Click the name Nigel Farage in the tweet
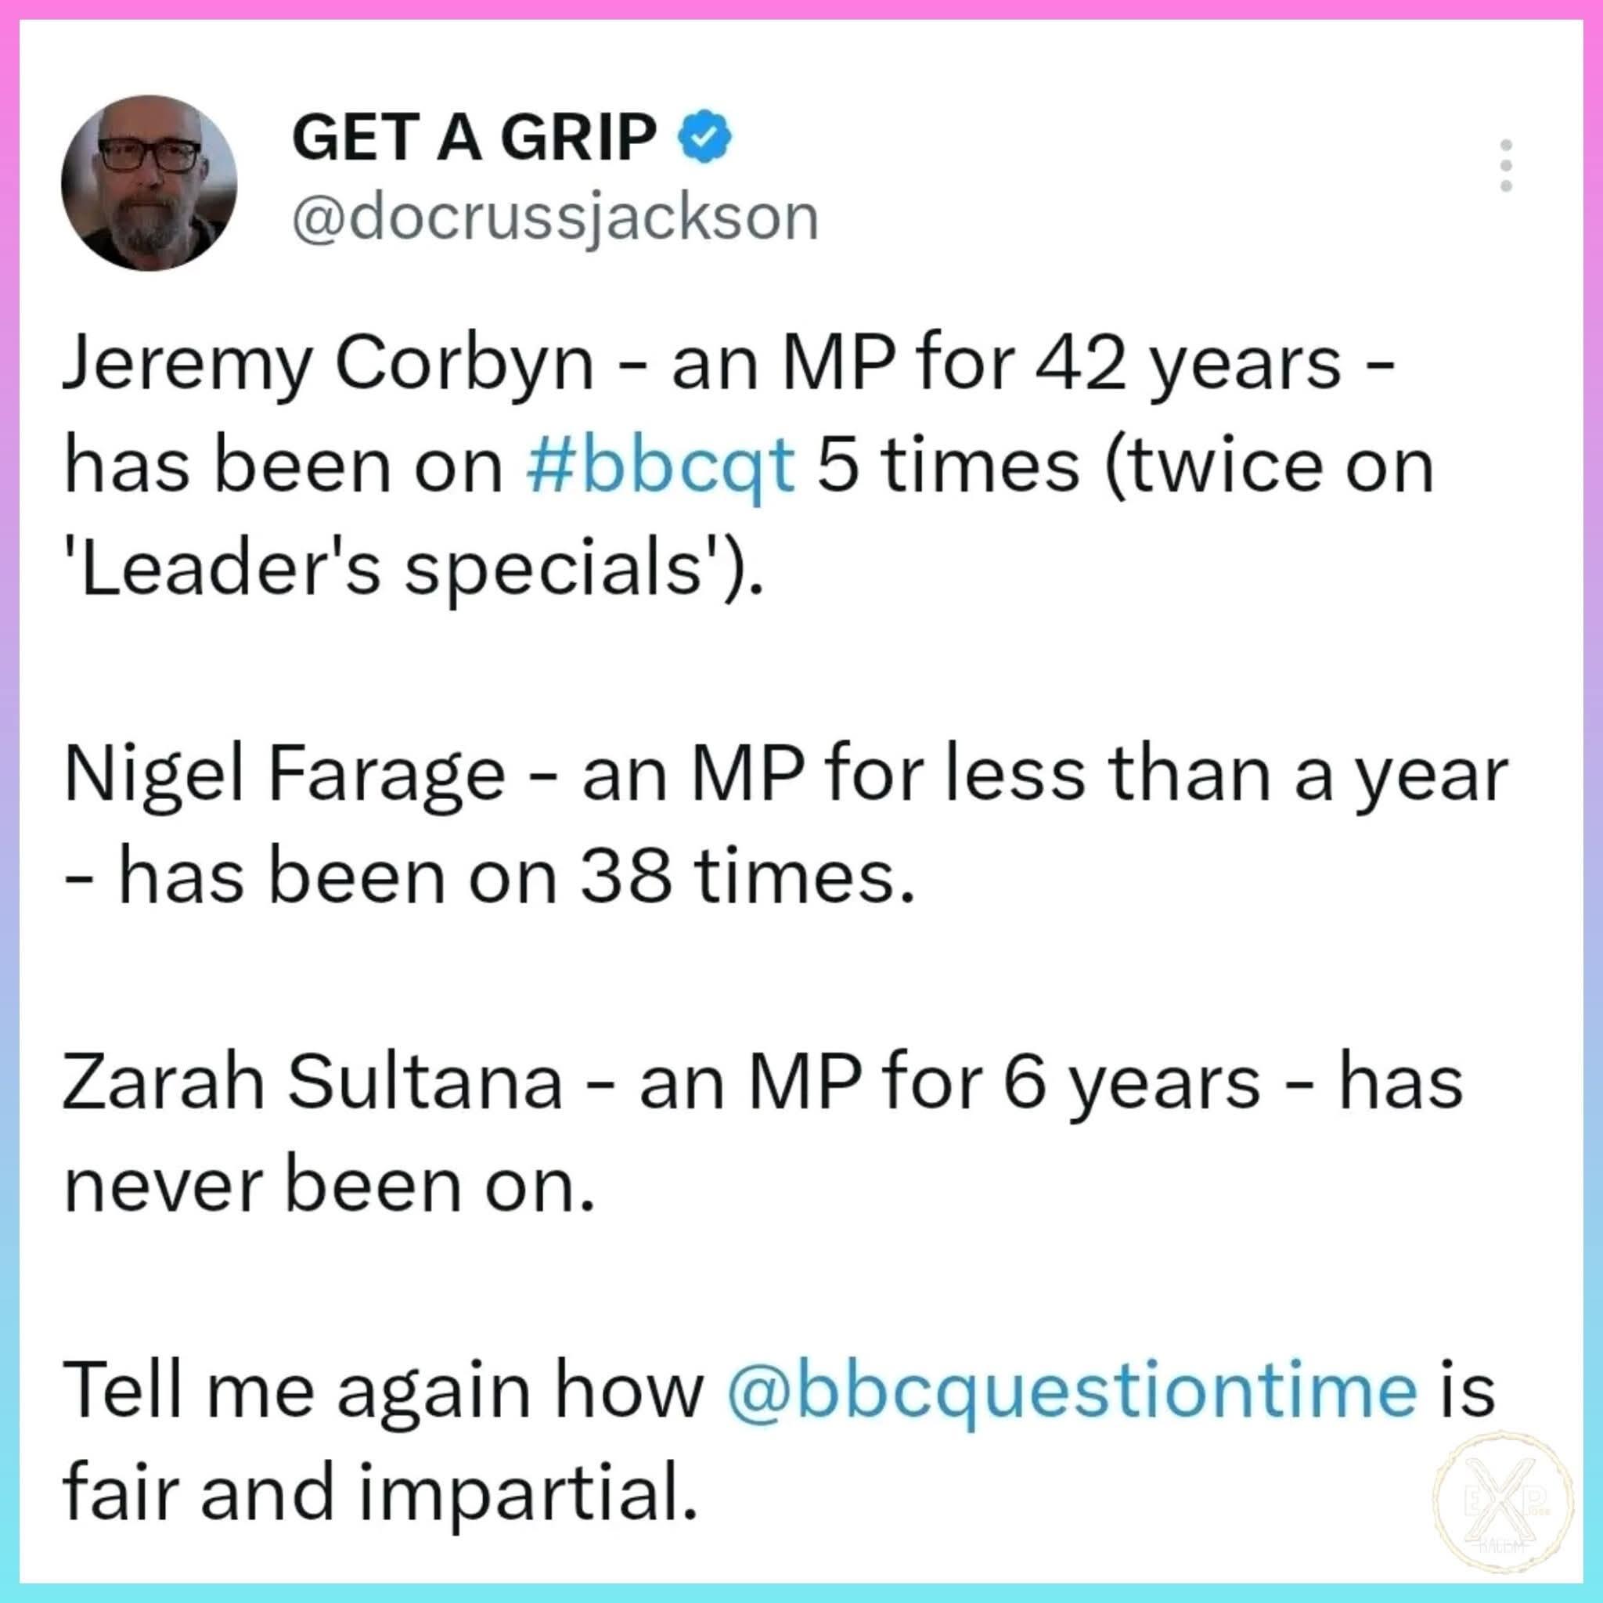 285,776
